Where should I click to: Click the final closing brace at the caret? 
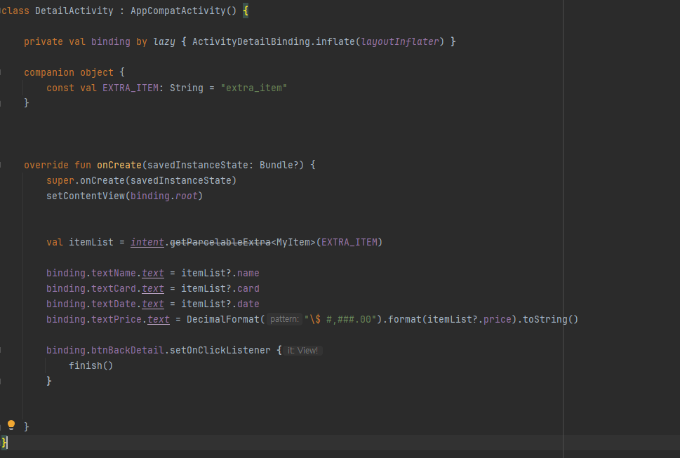point(4,443)
